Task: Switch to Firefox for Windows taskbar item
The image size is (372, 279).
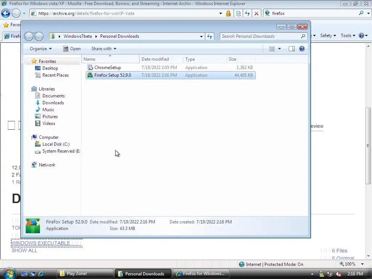Action: (201, 274)
